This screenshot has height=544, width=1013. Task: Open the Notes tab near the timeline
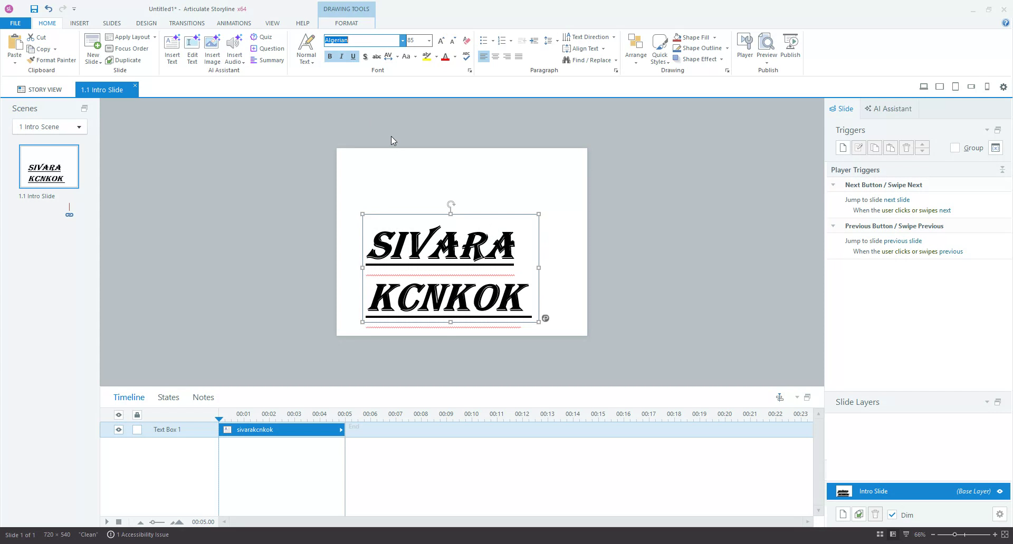click(x=203, y=397)
